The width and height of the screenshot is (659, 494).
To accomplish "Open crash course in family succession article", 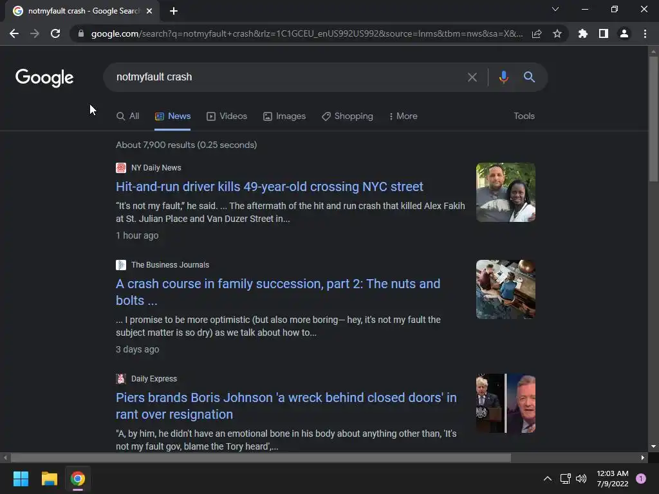I will (x=278, y=292).
